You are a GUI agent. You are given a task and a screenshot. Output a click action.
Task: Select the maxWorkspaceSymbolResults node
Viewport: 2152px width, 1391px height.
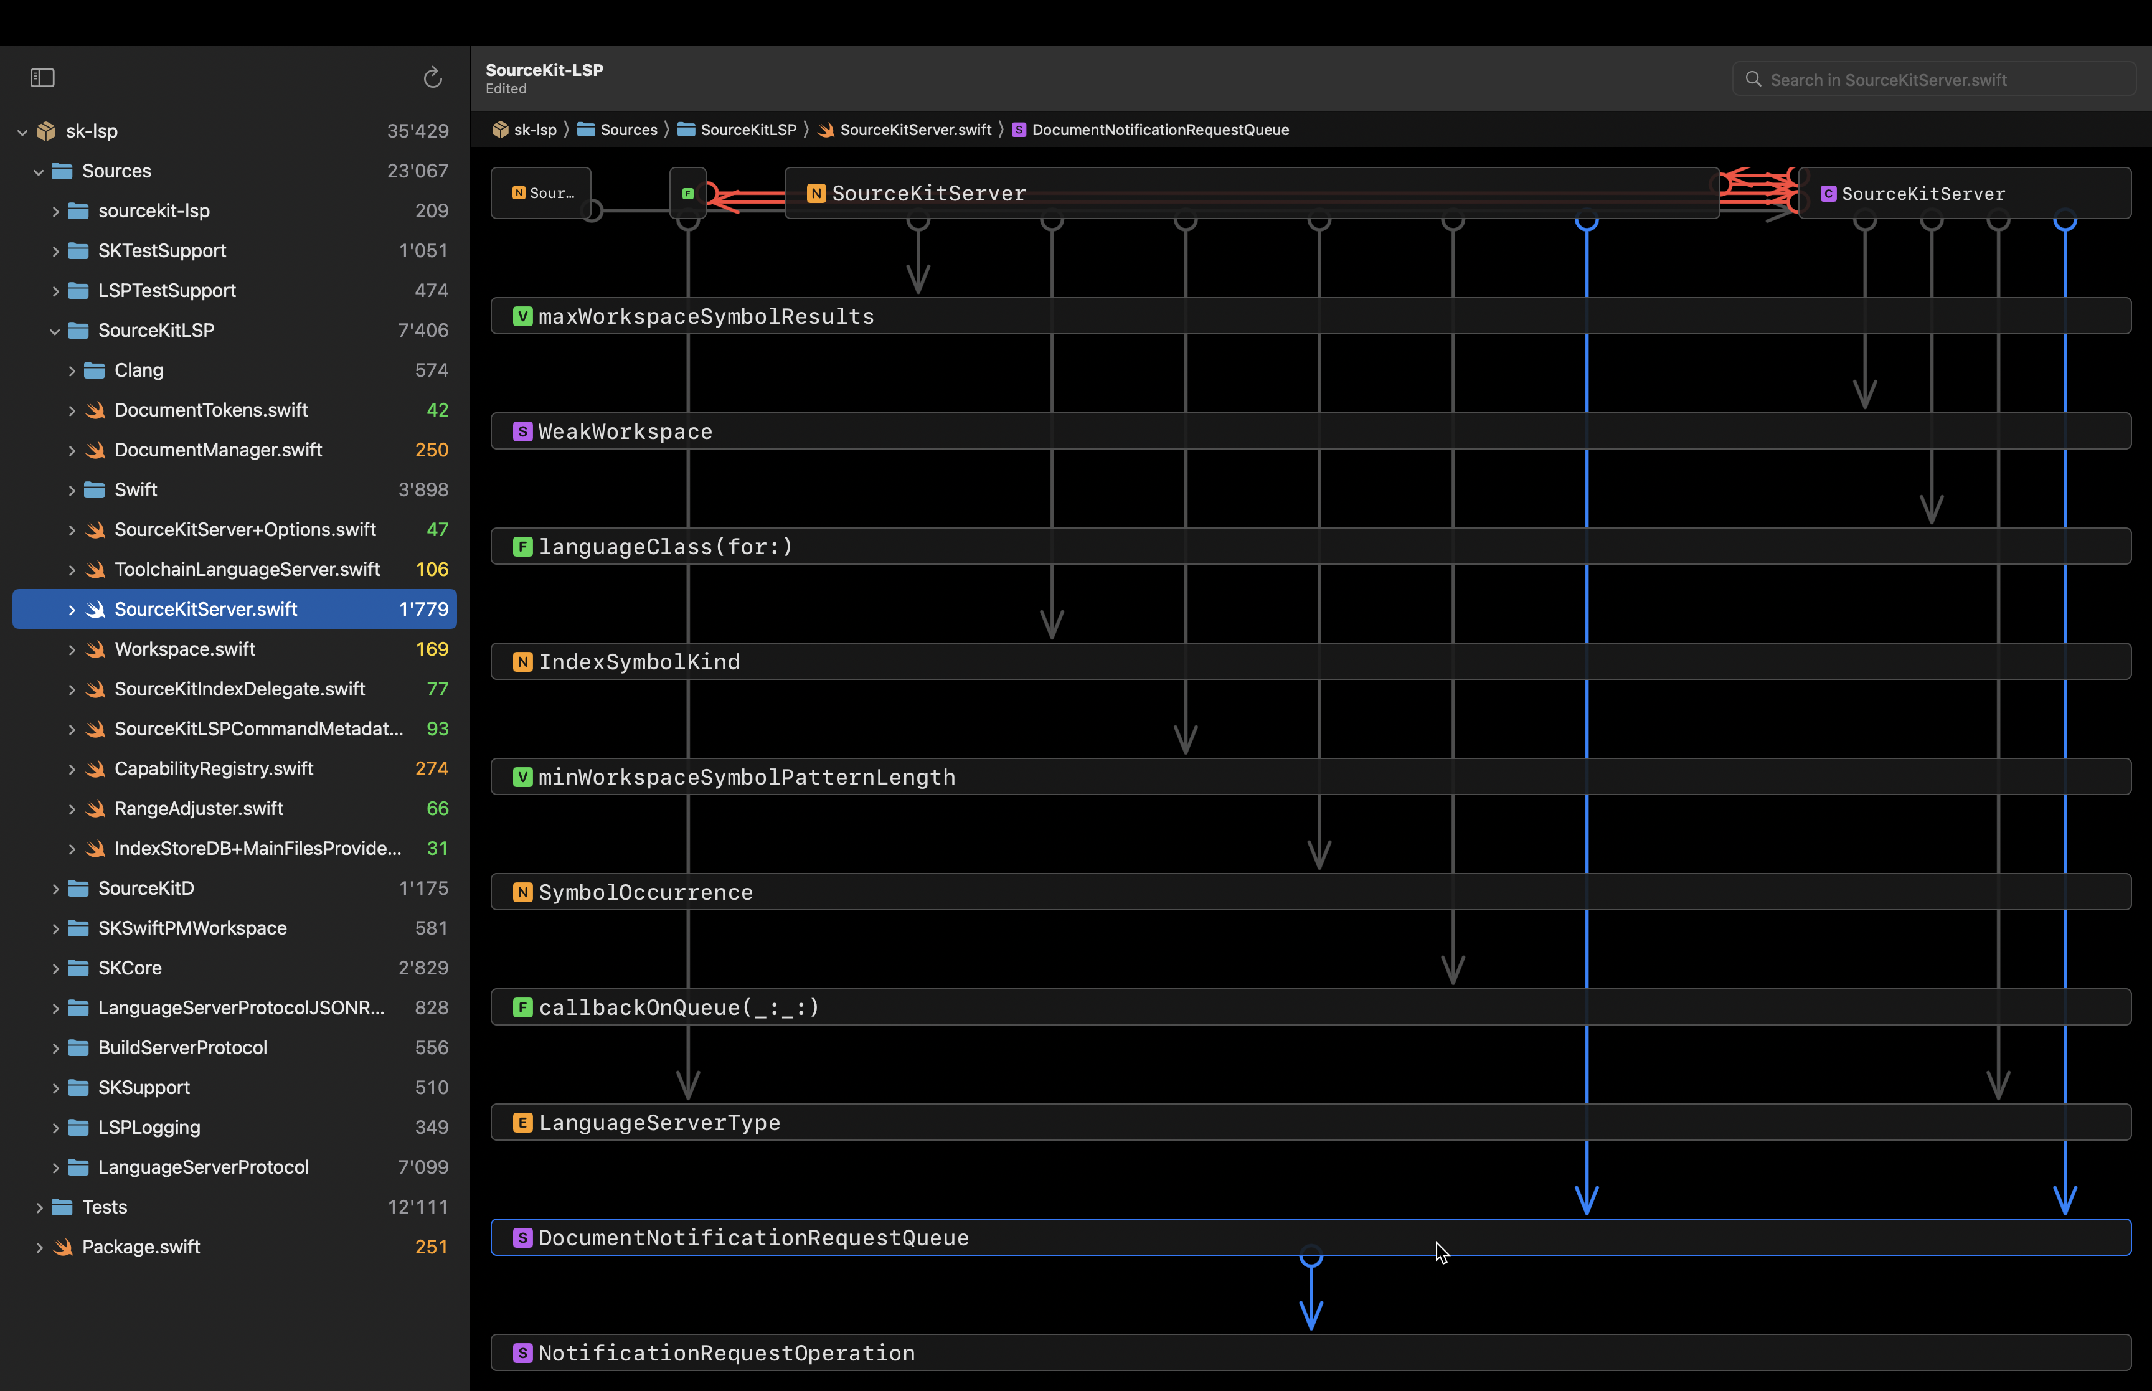[x=1310, y=316]
